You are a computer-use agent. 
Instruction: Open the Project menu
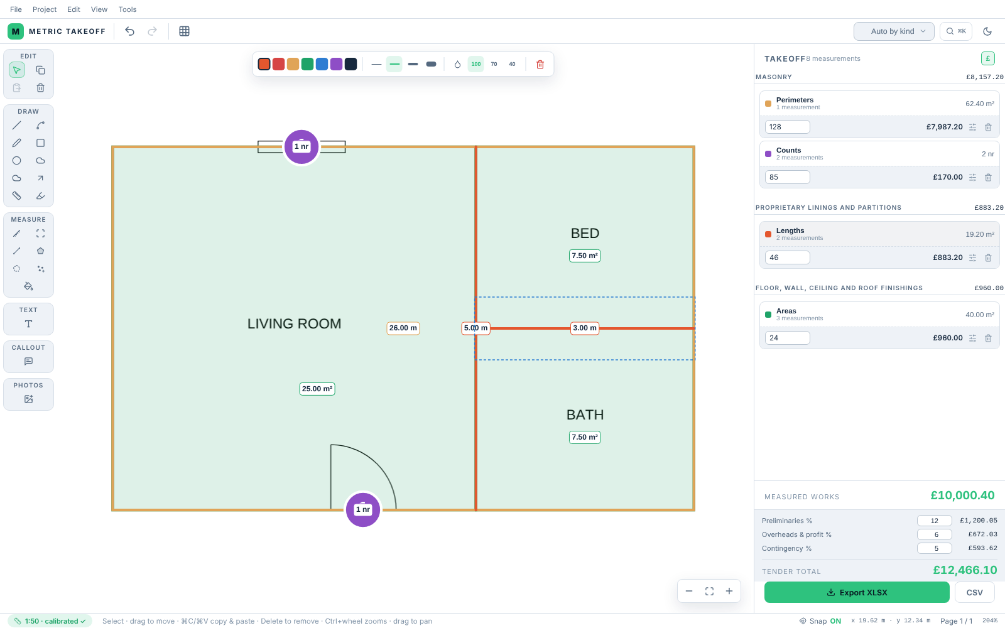(x=45, y=9)
